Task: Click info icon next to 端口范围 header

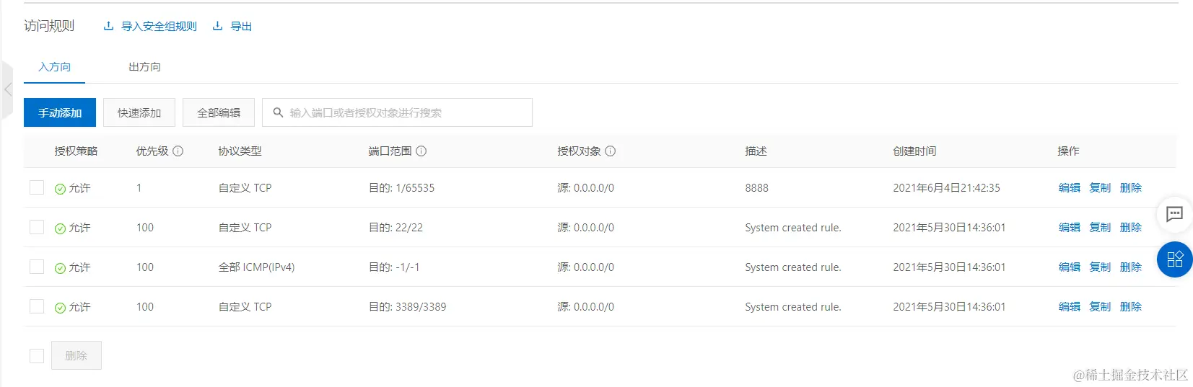Action: (x=421, y=151)
